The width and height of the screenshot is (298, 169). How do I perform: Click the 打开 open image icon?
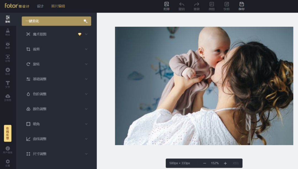[x=166, y=6]
